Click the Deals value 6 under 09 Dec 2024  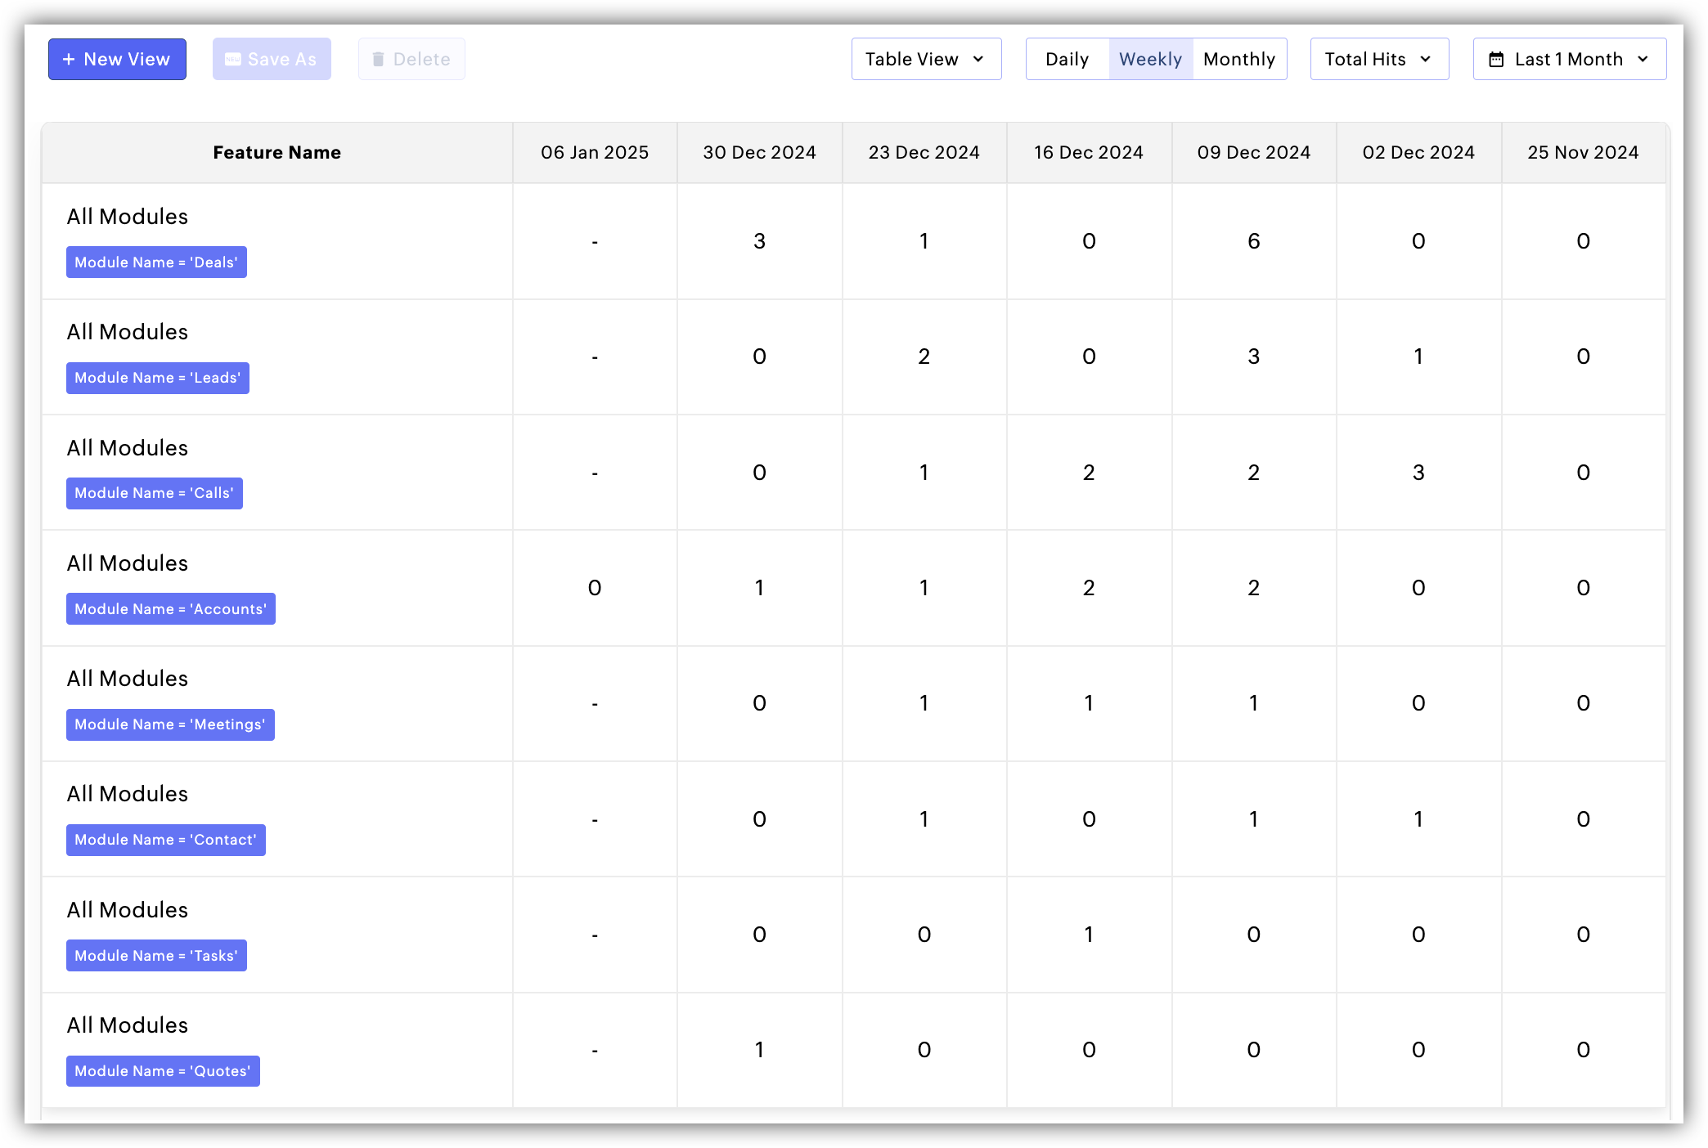click(1253, 241)
